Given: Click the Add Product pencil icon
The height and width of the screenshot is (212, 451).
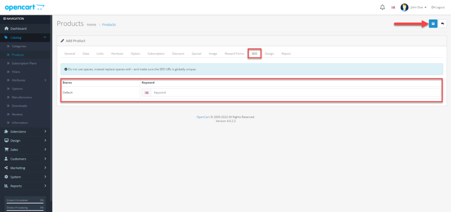Looking at the screenshot, I should coord(62,41).
